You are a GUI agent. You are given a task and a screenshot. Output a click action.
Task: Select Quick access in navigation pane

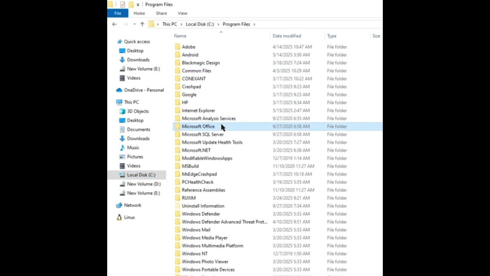pos(137,41)
